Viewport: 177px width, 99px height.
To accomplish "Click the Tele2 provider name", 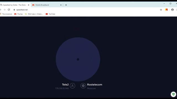I will pyautogui.click(x=65, y=85).
